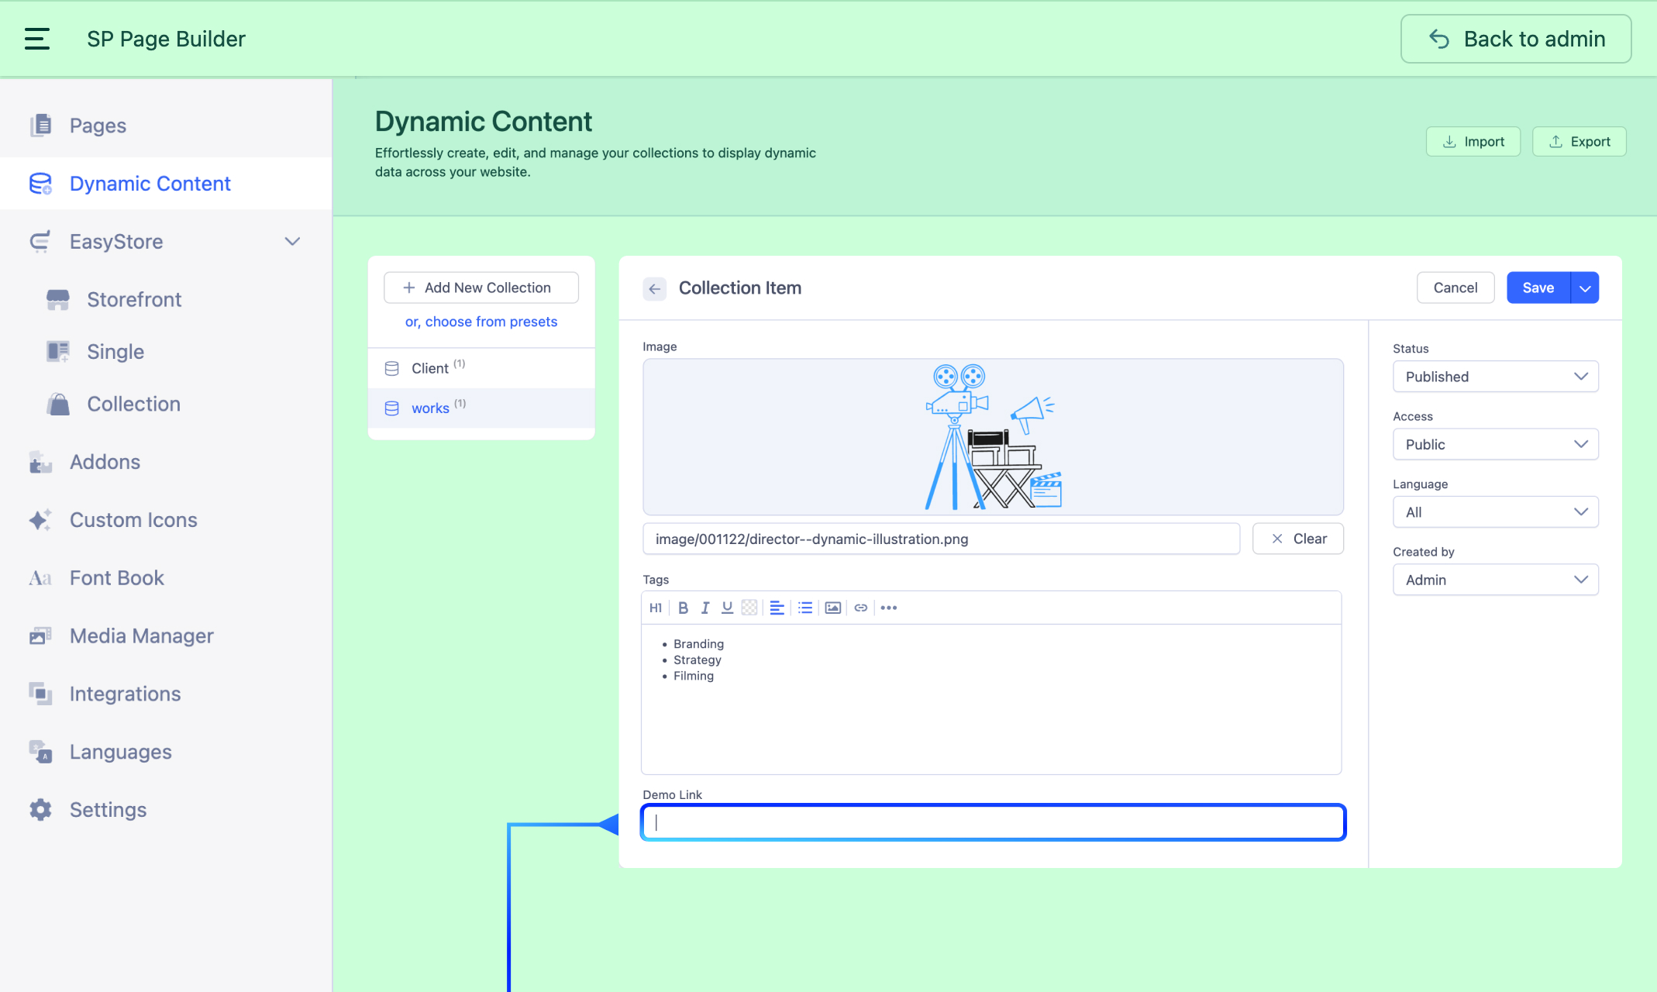
Task: Toggle italic formatting in Tags editor
Action: (x=704, y=608)
